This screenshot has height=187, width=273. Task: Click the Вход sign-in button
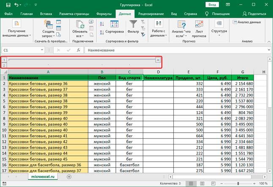click(212, 5)
